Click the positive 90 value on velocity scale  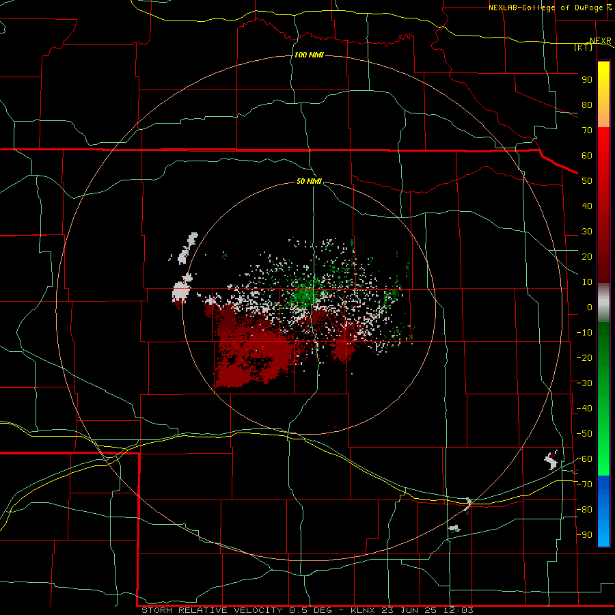click(x=587, y=80)
